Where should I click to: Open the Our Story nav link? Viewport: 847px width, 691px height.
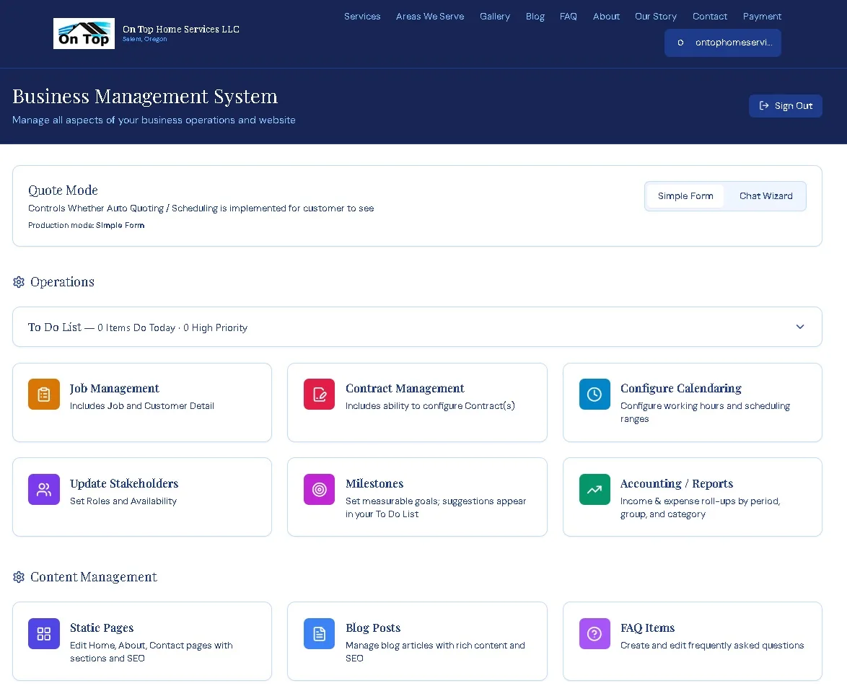pos(656,16)
